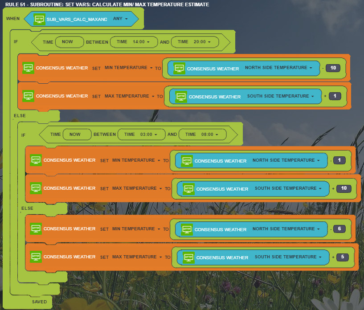Click HTTP icon on topmost orange Consensus Weather block
This screenshot has height=310, width=364.
tap(28, 68)
